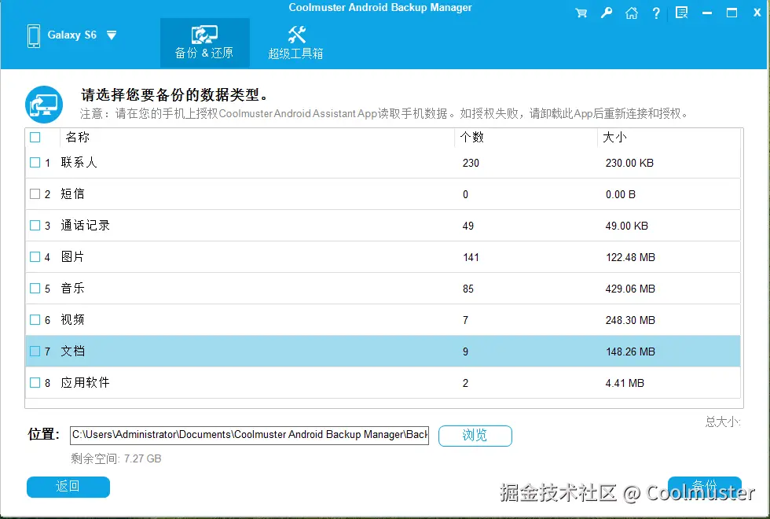Select the 文档 checkbox
The width and height of the screenshot is (770, 519).
pyautogui.click(x=35, y=352)
